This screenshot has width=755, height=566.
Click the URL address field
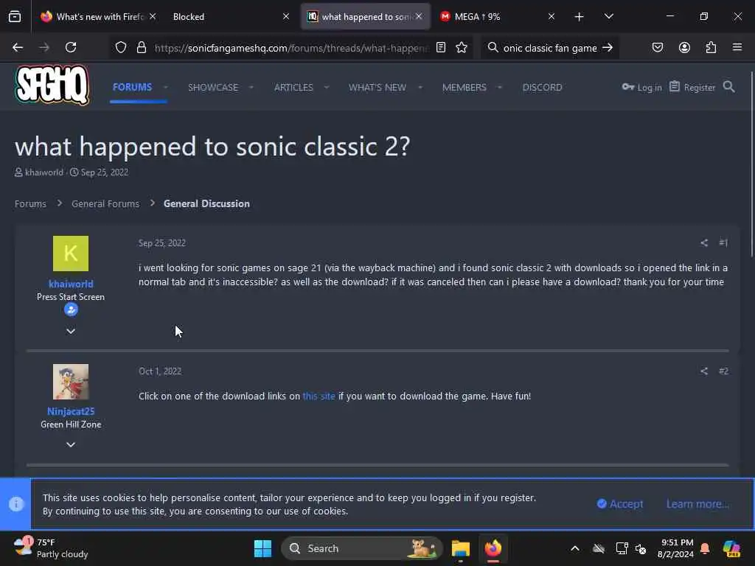click(291, 48)
